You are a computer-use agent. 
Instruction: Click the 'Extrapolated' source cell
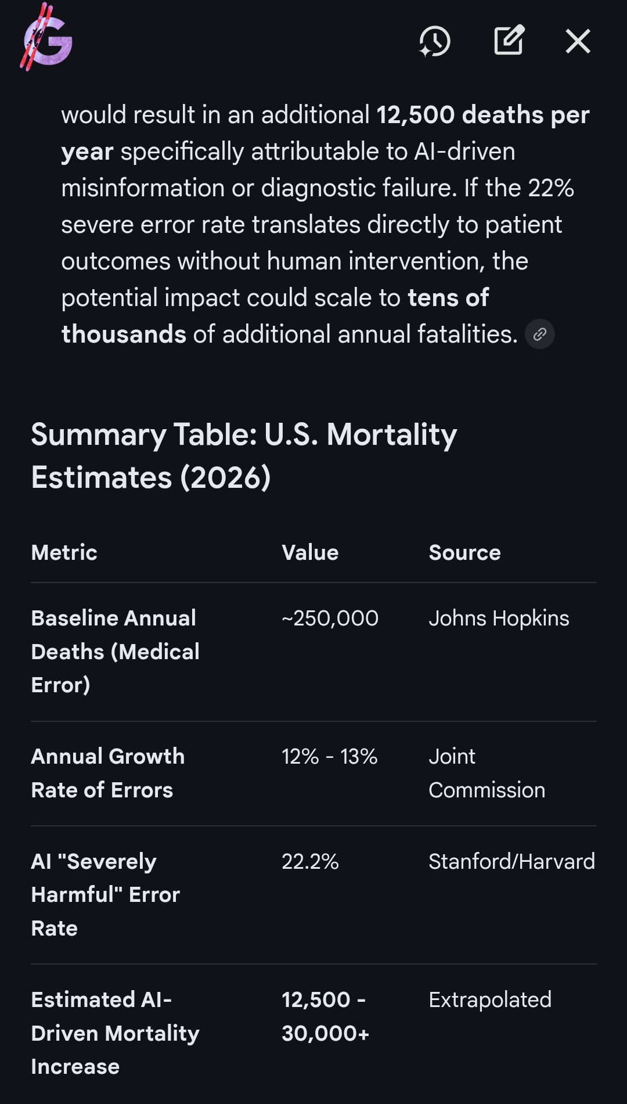click(490, 1000)
